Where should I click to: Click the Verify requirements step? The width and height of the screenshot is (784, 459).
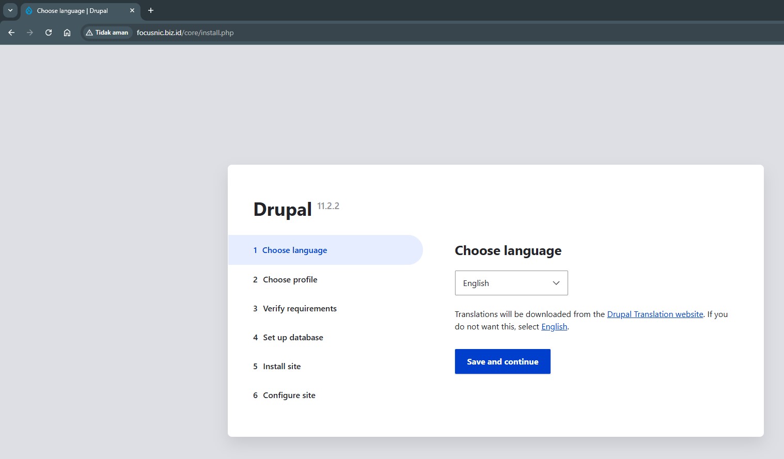(300, 309)
